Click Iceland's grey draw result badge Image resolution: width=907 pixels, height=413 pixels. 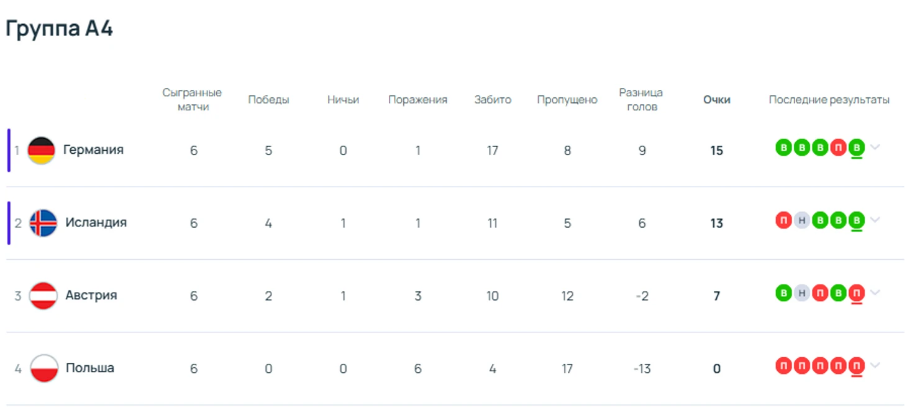802,220
